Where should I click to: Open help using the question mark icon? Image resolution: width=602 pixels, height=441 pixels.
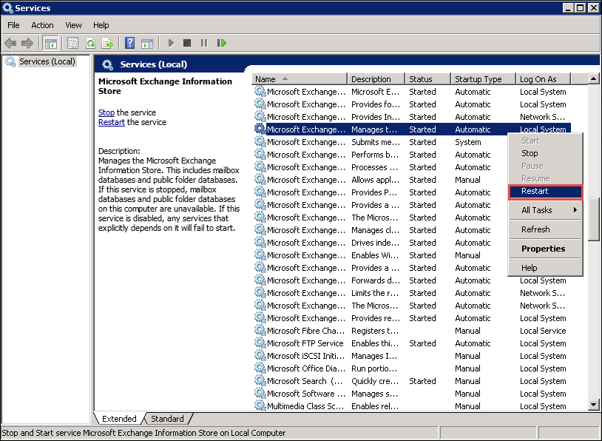129,43
